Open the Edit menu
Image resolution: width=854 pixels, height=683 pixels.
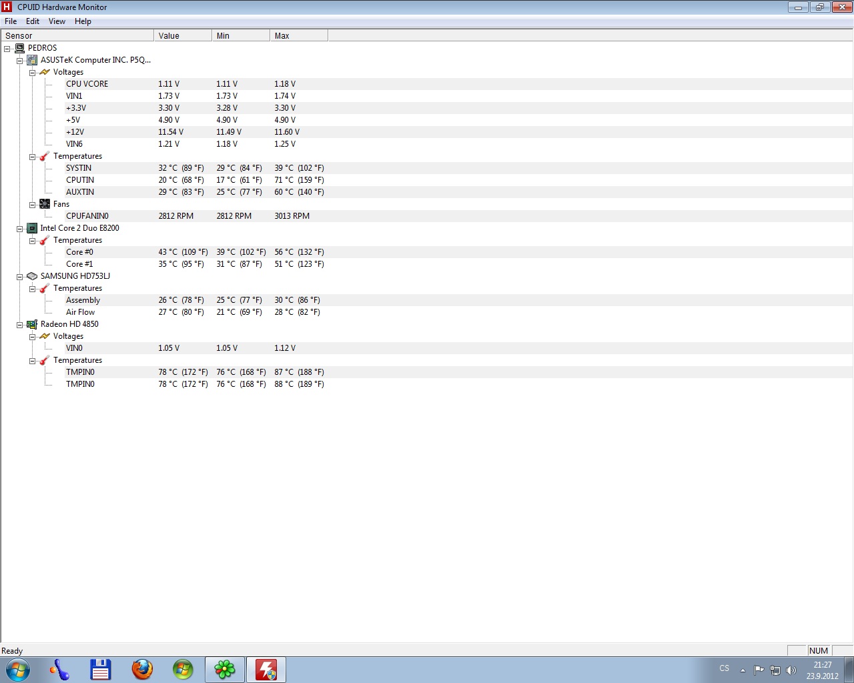coord(33,21)
